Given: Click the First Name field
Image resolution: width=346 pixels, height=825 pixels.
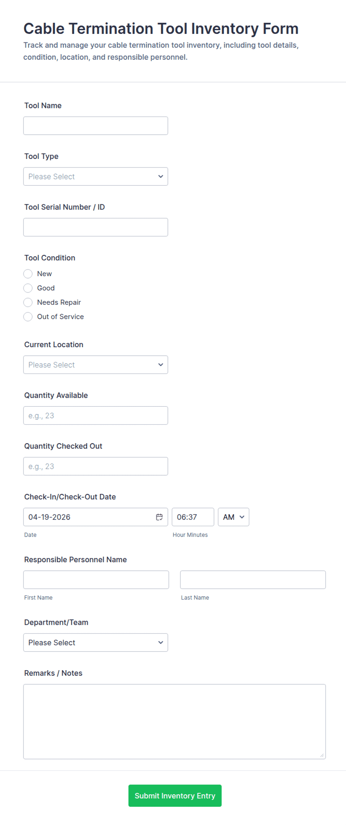Looking at the screenshot, I should tap(96, 579).
